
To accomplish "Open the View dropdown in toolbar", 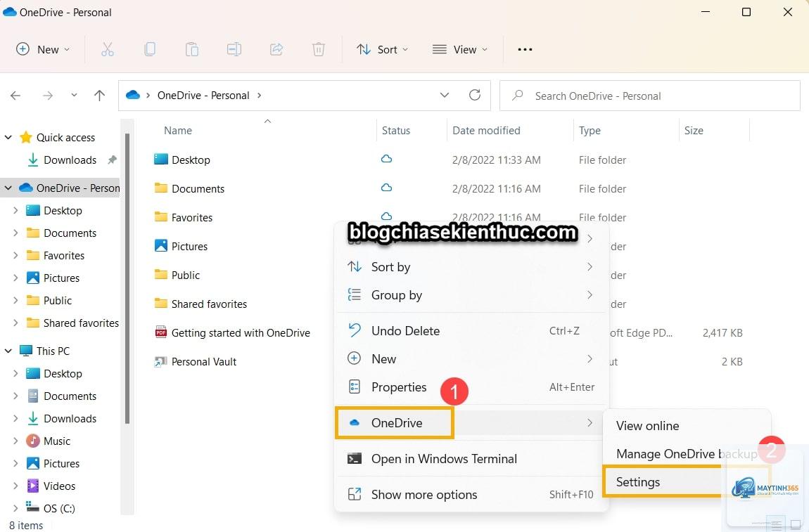I will [459, 49].
